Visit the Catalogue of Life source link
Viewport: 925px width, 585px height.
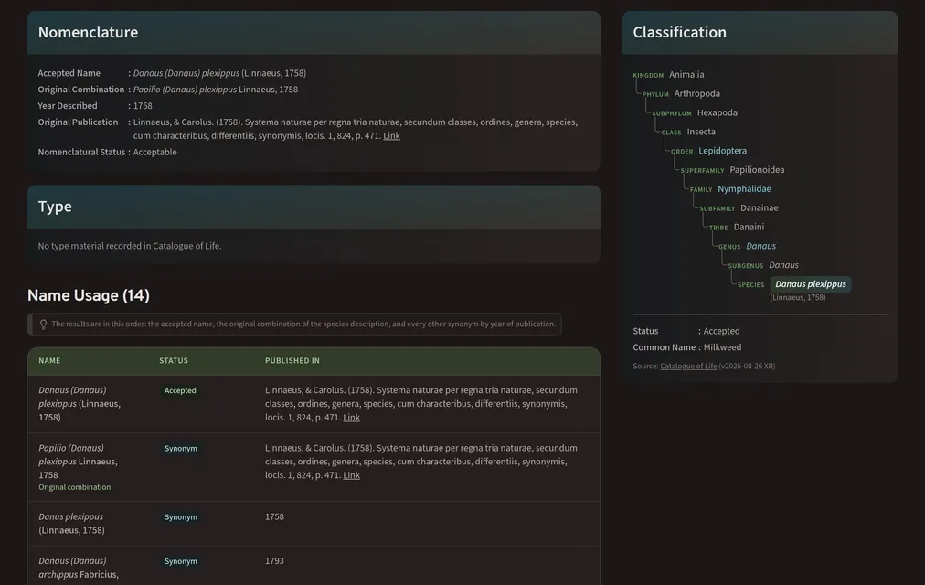(688, 367)
